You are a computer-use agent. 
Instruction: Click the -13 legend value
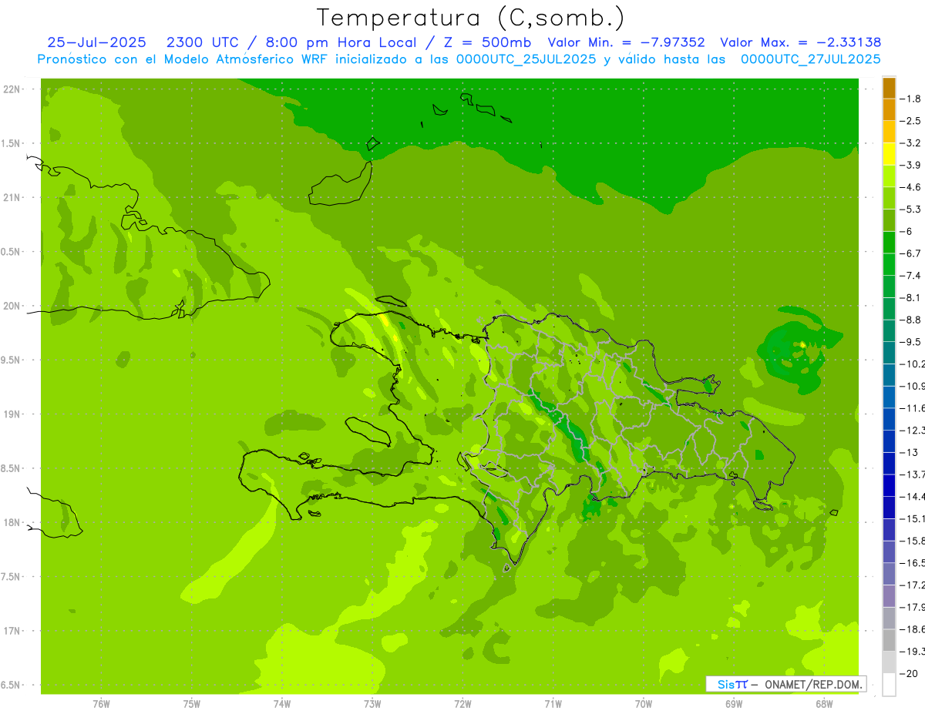(x=909, y=452)
